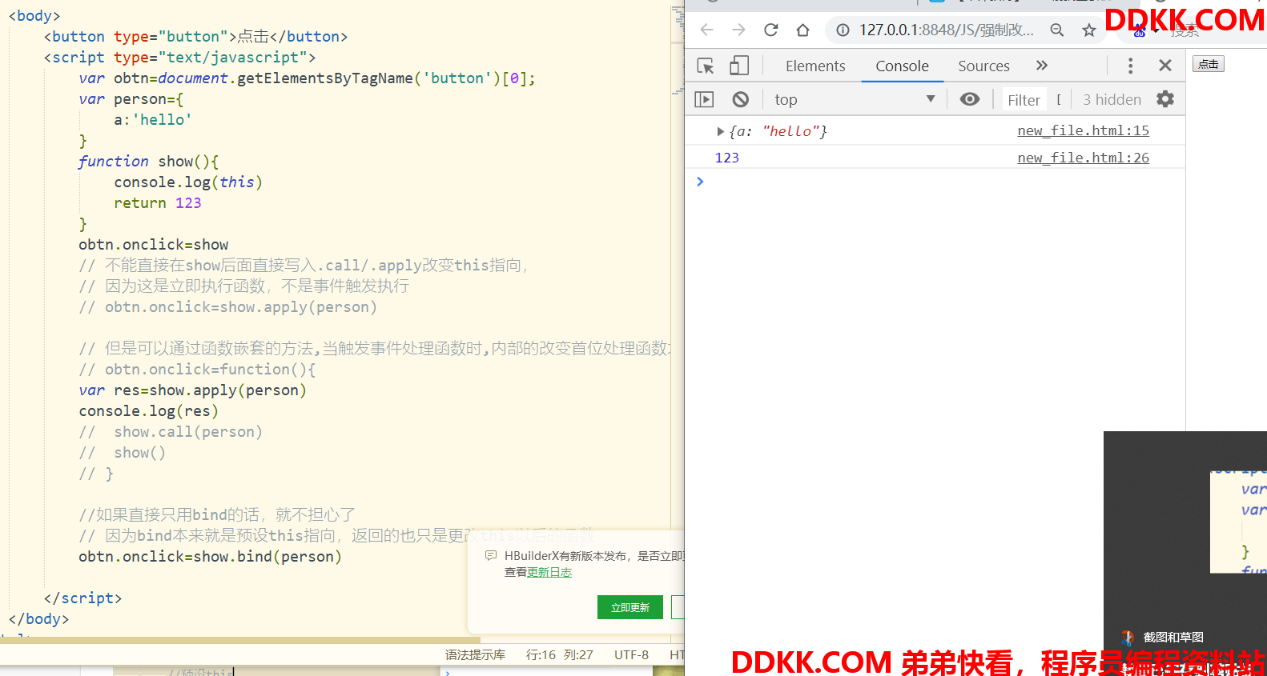Close the DevTools panel
Viewport: 1267px width, 676px height.
pyautogui.click(x=1165, y=66)
